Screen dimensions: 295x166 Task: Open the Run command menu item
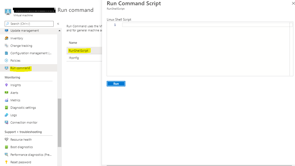[20, 68]
